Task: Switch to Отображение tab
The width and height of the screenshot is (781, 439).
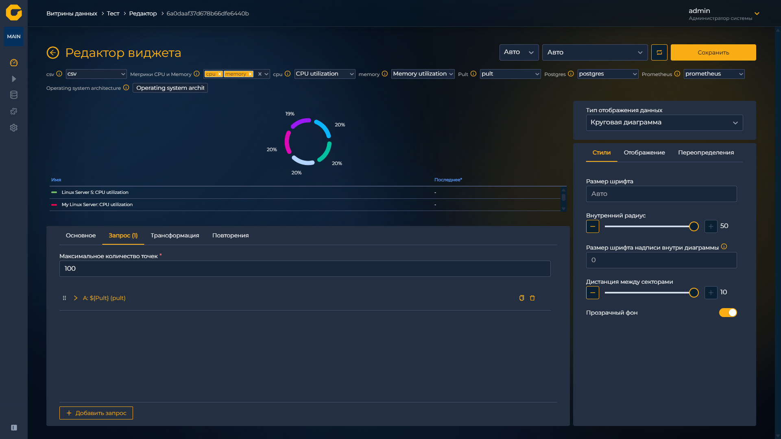Action: point(644,153)
